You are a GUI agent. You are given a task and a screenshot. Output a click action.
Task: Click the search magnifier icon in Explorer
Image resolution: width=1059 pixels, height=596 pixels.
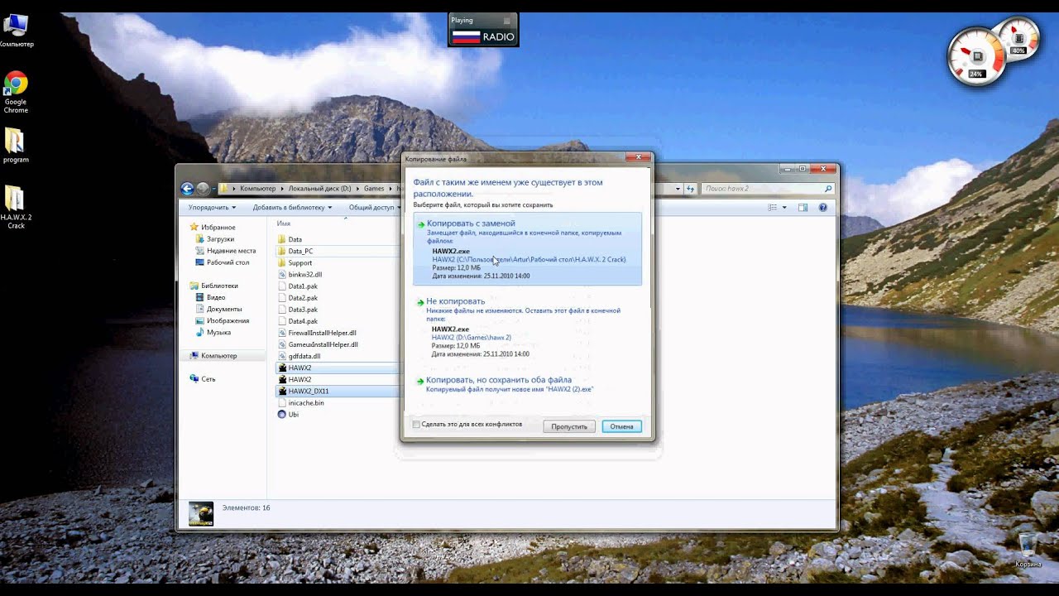(x=827, y=189)
